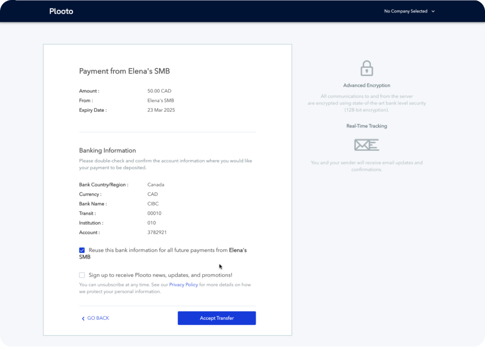Click the bank name value CIBC
The width and height of the screenshot is (485, 347).
coord(153,204)
